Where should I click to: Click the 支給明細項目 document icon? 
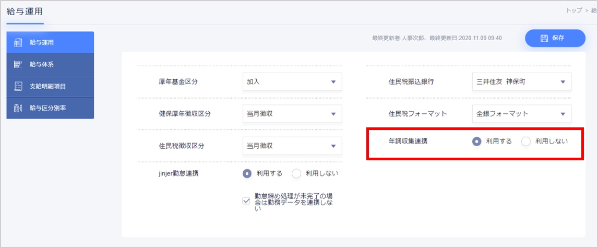point(18,86)
